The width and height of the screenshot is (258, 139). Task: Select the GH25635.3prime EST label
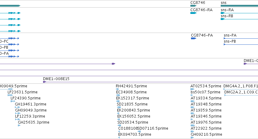tap(34, 122)
